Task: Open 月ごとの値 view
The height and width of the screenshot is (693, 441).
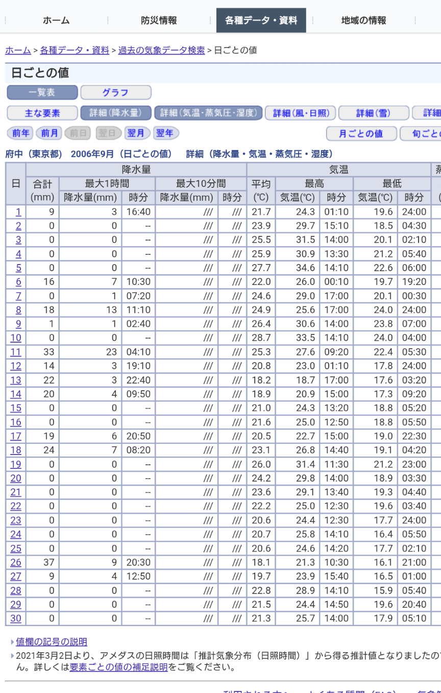Action: [x=361, y=133]
